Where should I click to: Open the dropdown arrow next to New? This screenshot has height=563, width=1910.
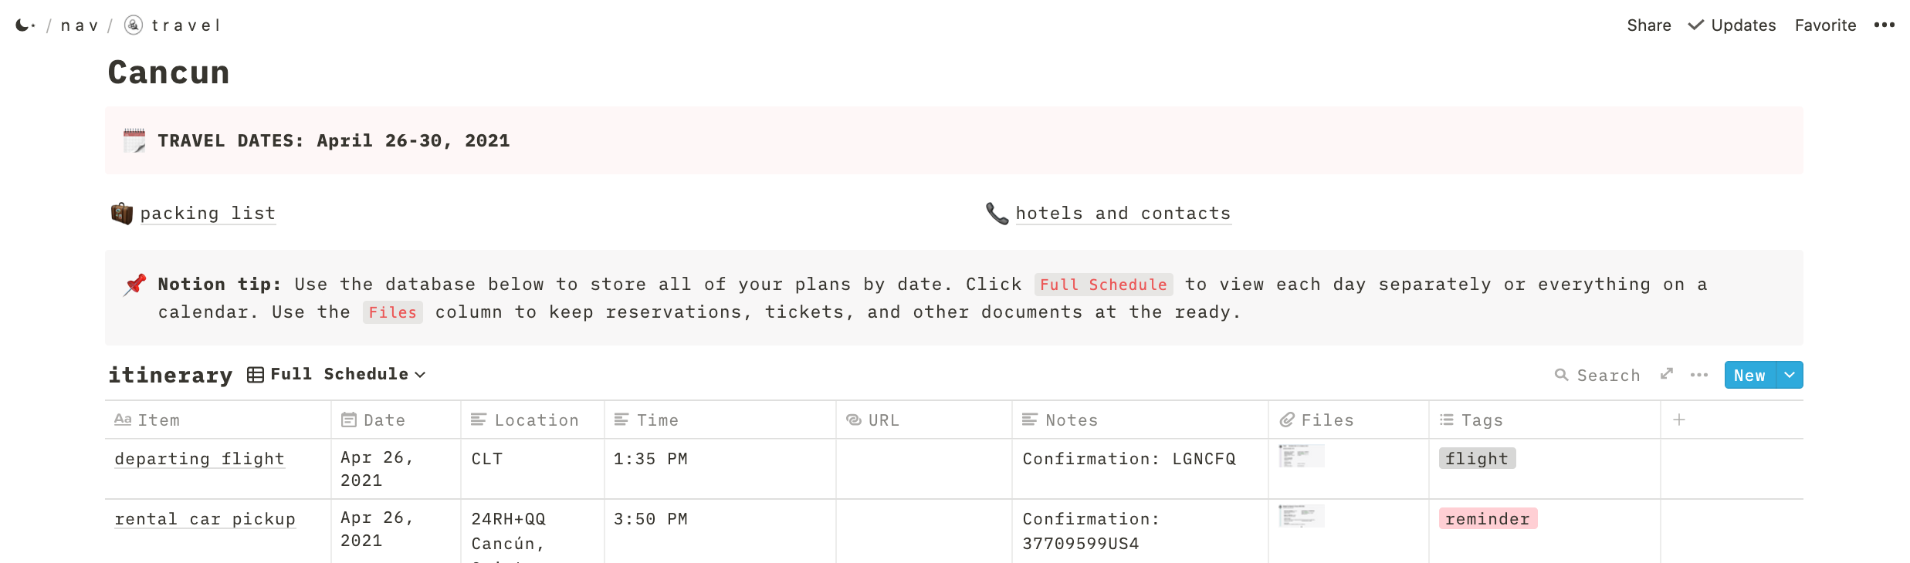pos(1790,375)
